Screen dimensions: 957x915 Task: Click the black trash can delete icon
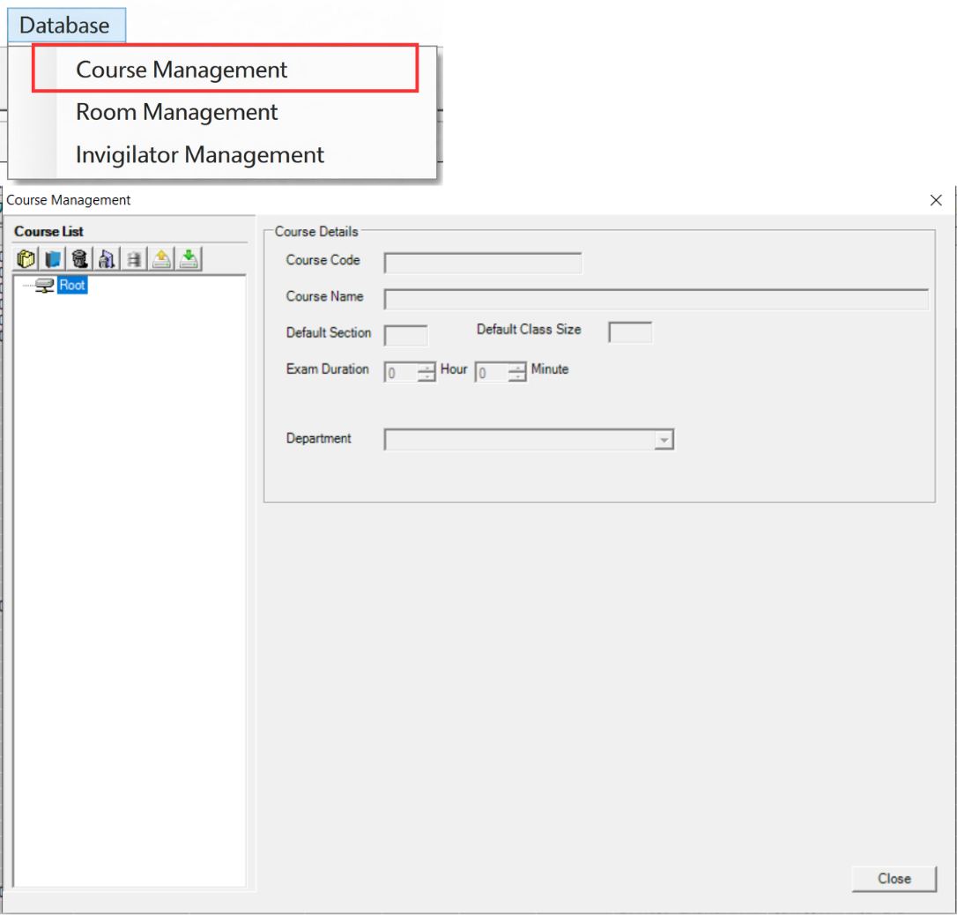pyautogui.click(x=80, y=259)
